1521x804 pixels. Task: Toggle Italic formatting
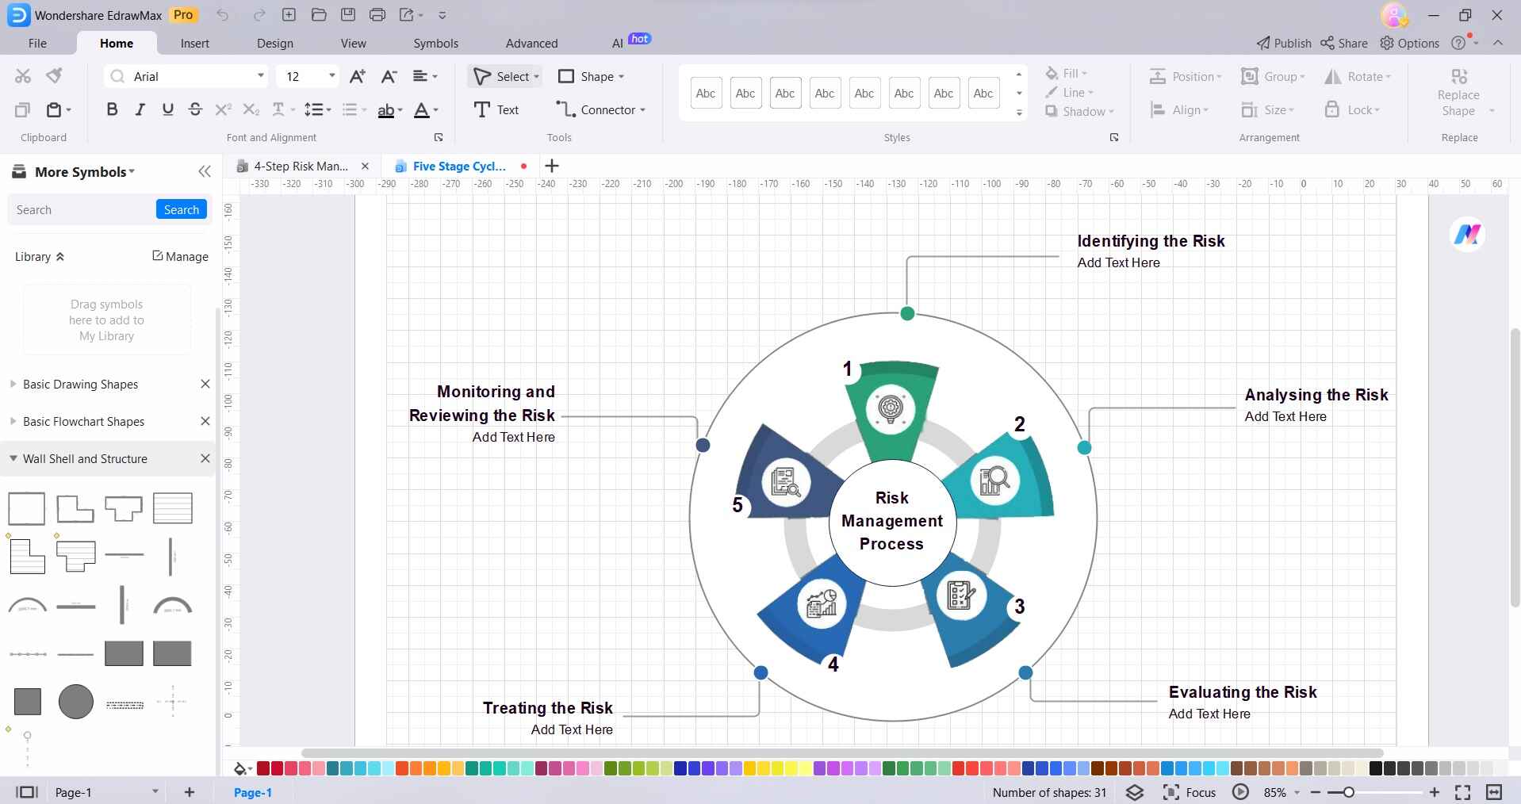click(140, 109)
